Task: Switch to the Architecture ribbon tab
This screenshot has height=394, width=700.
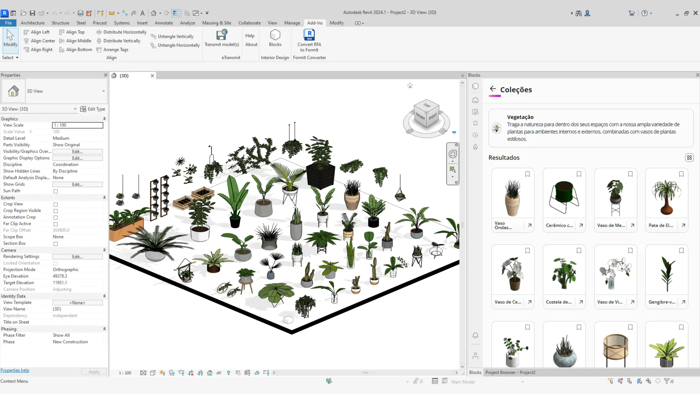Action: point(32,23)
